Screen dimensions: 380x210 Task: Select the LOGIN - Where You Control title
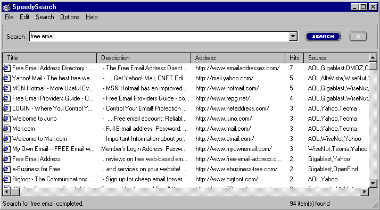52,108
